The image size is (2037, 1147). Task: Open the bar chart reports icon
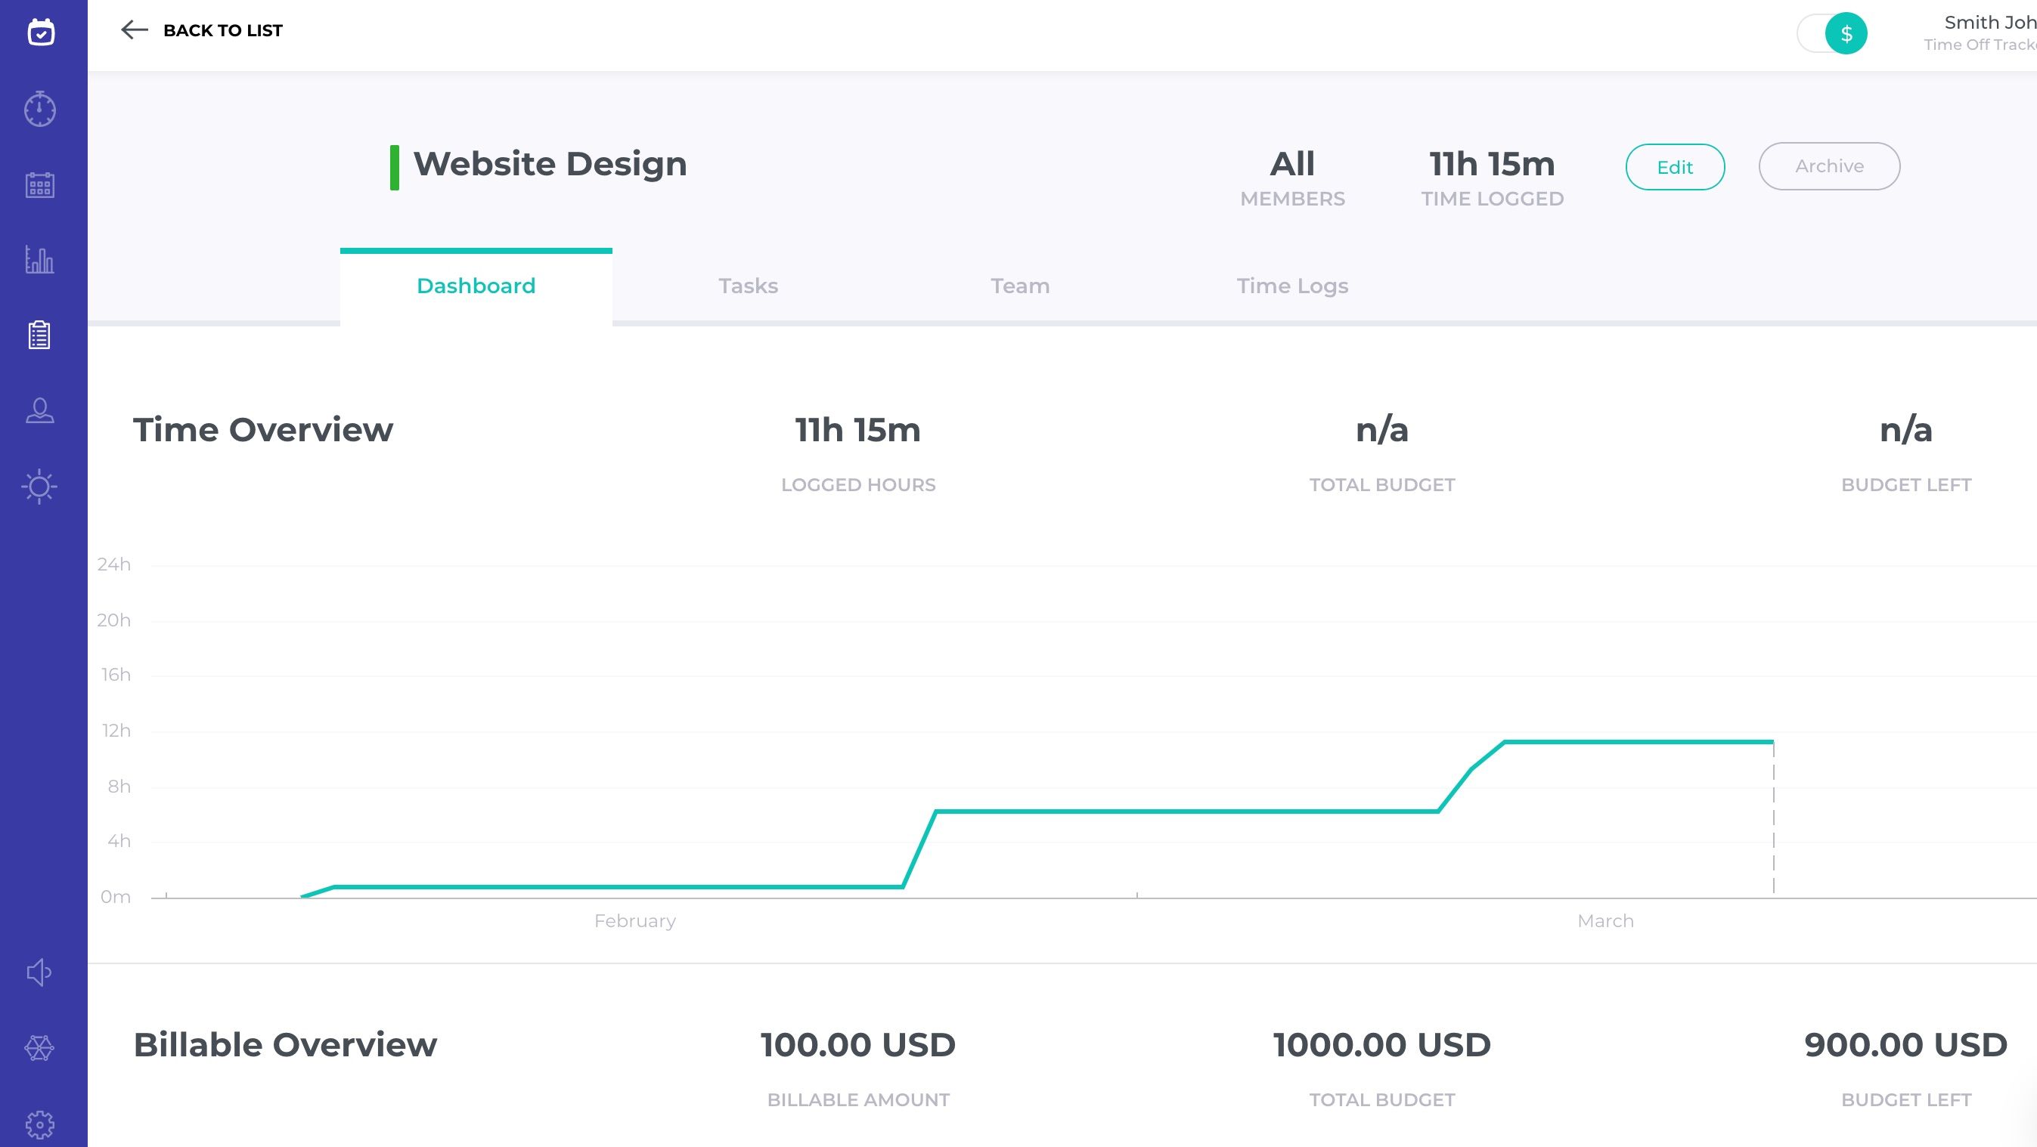tap(39, 260)
